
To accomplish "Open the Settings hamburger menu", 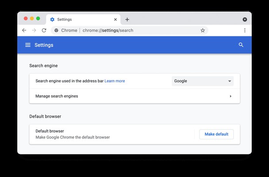I will 28,45.
